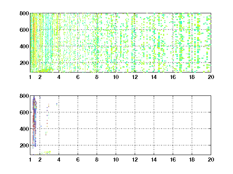The width and height of the screenshot is (233, 174).
Task: Click the 400 y-axis label on top plot
Action: click(24, 46)
